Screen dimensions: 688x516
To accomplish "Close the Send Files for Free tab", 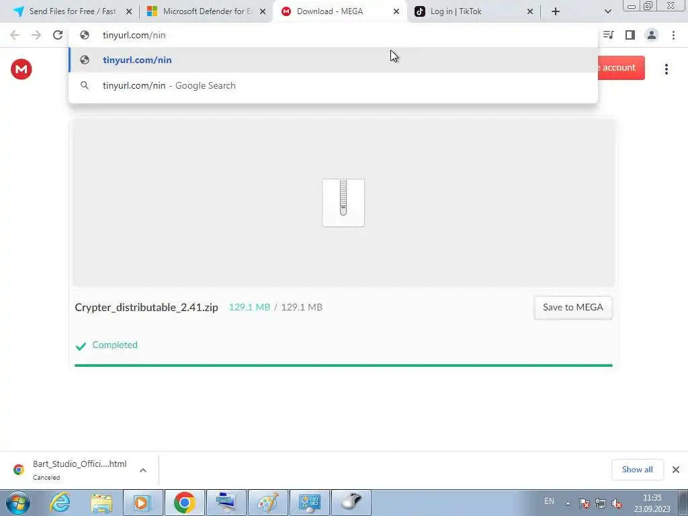I will (x=129, y=12).
